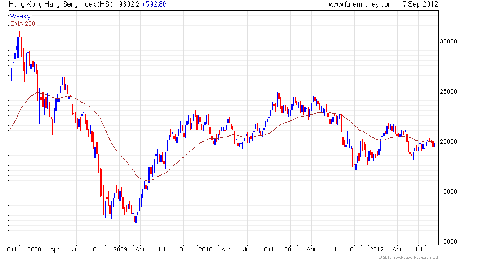
Task: Click the Stockcube Research Ltd copyright text
Action: tap(408, 258)
